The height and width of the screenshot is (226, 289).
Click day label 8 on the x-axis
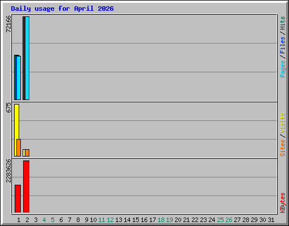click(78, 220)
